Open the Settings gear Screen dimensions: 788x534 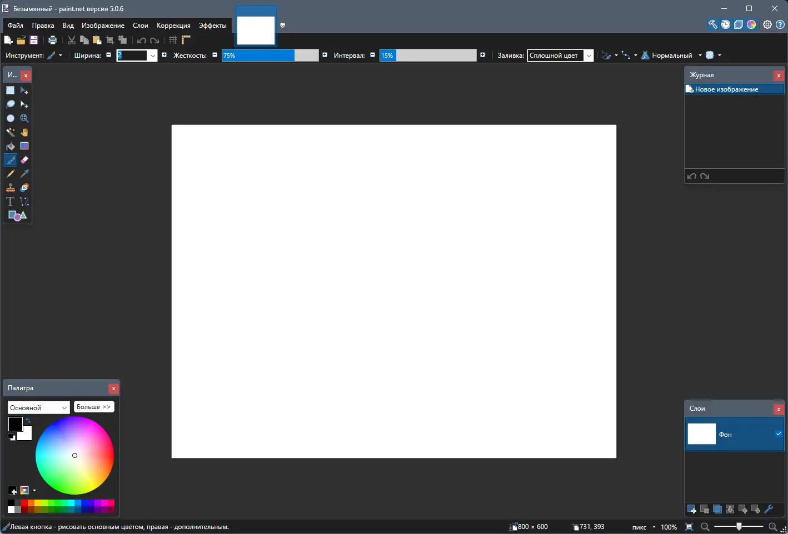click(767, 24)
